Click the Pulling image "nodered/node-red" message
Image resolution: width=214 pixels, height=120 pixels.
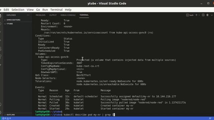pos(123,99)
